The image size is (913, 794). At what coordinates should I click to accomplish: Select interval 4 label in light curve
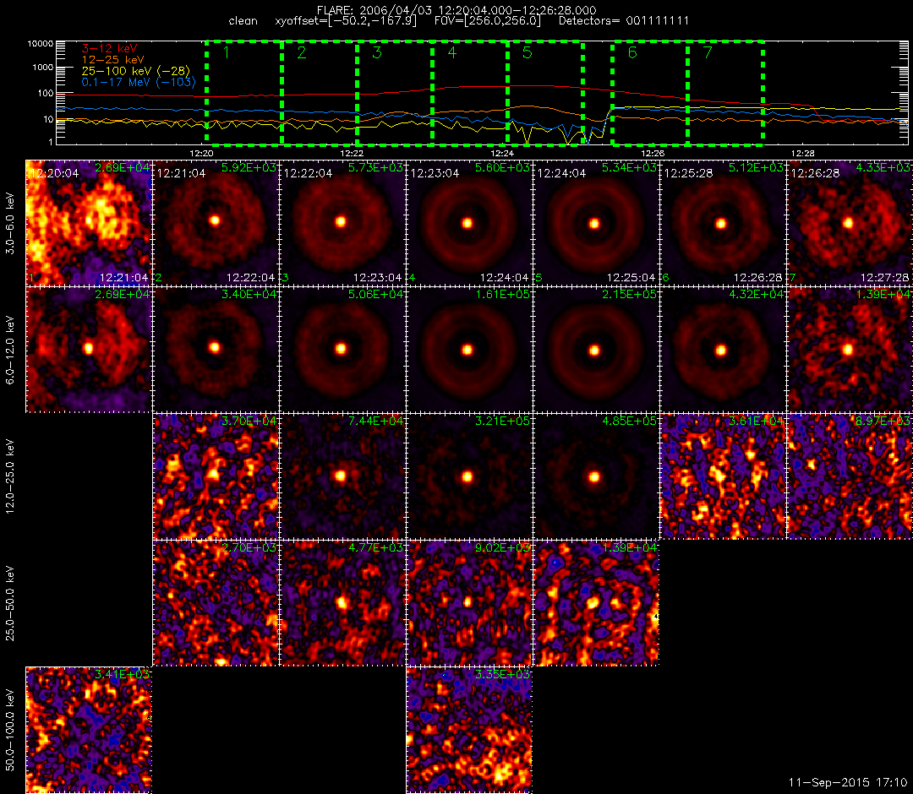point(451,52)
